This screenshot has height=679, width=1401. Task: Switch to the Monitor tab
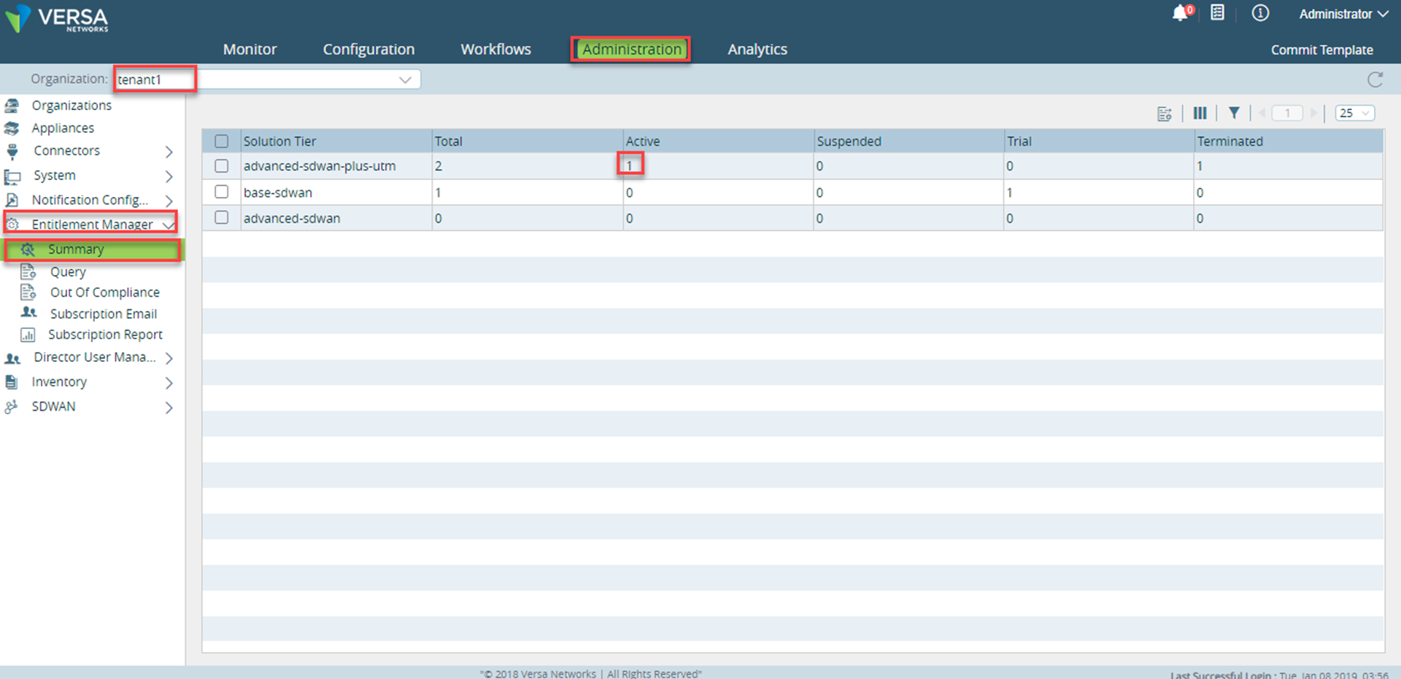[250, 50]
